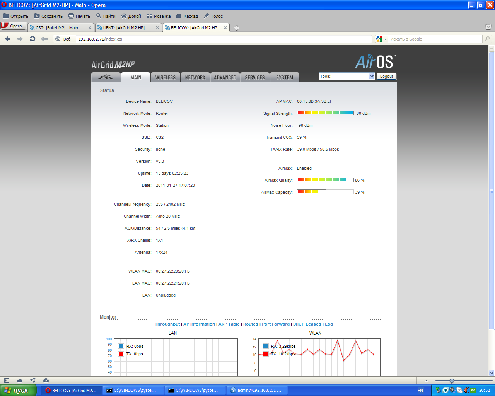The height and width of the screenshot is (396, 495).
Task: Expand view options arrow beside zoom slider
Action: [x=426, y=381]
